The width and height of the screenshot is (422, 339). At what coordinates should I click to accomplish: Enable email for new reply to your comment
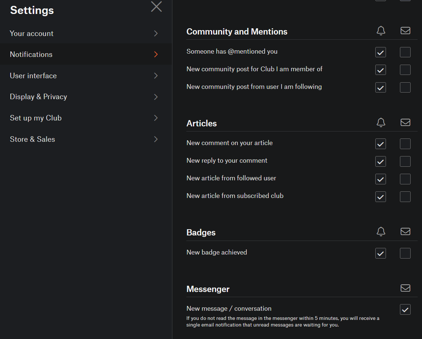coord(405,161)
